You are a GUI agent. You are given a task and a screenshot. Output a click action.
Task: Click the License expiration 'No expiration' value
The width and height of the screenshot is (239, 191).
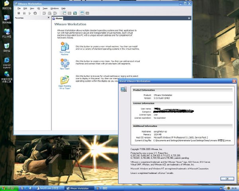pyautogui.click(x=160, y=118)
